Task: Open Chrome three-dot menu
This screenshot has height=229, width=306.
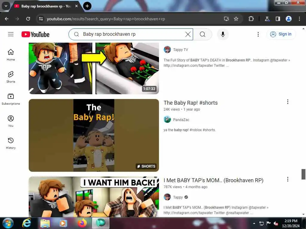Action: (299, 19)
